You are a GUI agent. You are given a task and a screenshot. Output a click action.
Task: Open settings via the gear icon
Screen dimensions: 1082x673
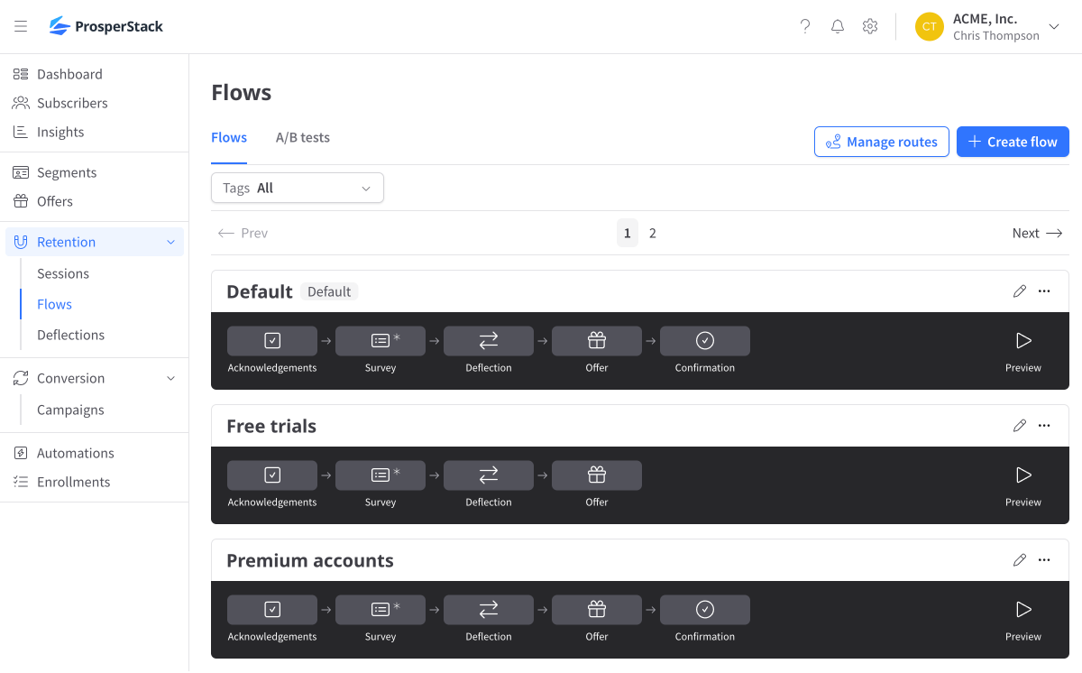click(870, 26)
